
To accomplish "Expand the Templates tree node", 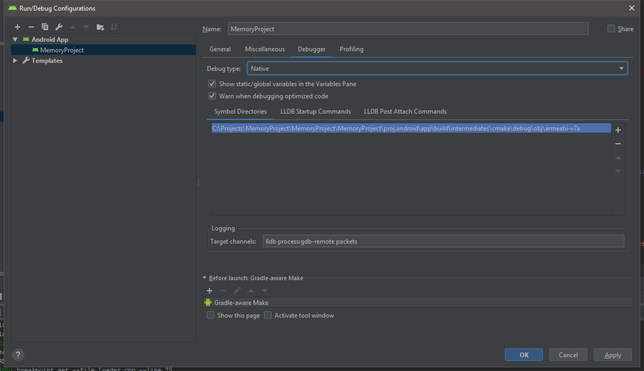I will 15,61.
